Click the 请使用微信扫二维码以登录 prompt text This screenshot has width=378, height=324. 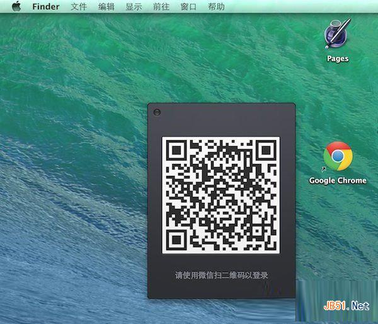(x=221, y=275)
